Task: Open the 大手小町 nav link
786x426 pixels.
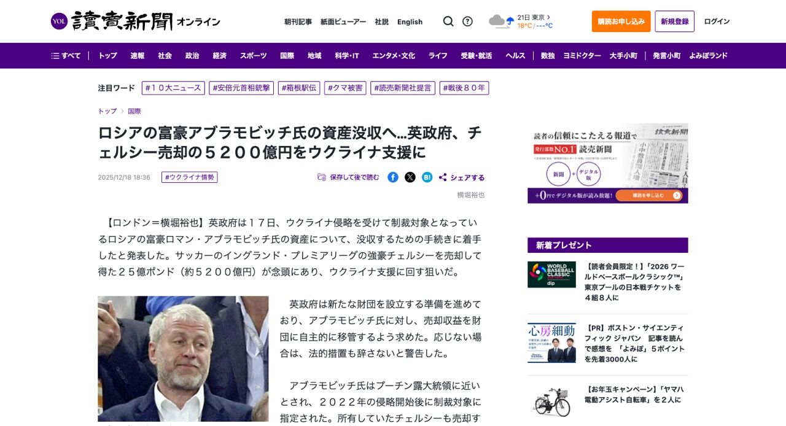Action: click(623, 56)
